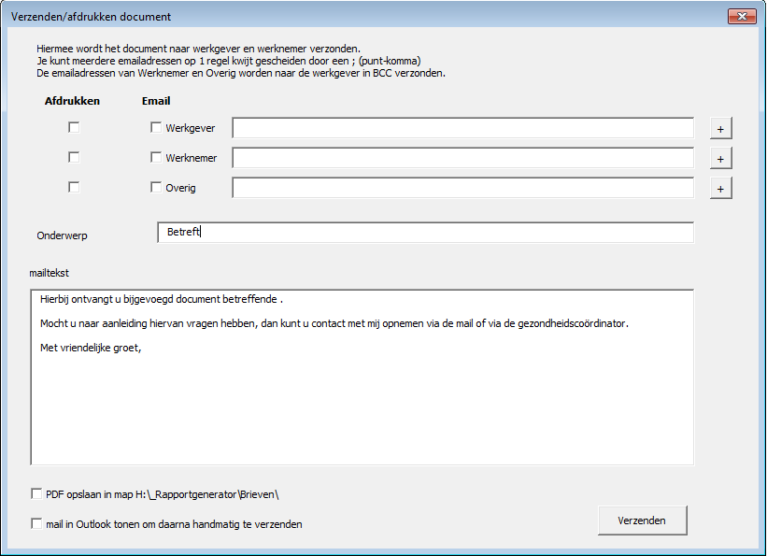Tick Afdrukken checkbox in the Overig row

74,188
